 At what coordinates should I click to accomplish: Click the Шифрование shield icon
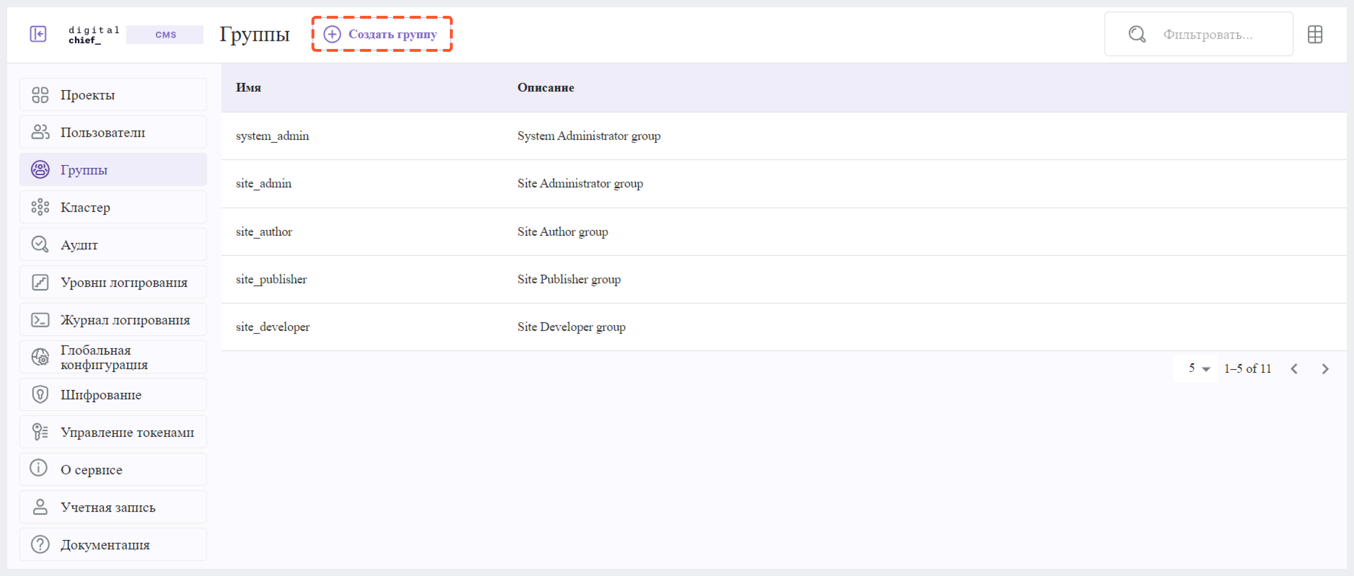pos(40,395)
